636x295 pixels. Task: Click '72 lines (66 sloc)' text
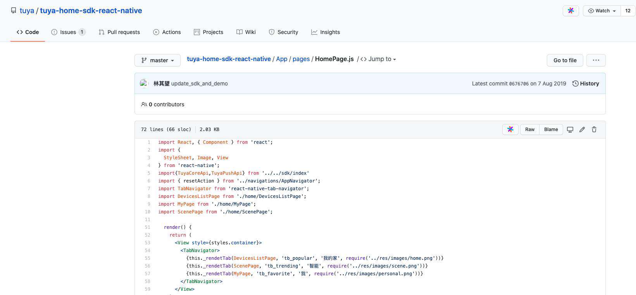click(x=166, y=130)
